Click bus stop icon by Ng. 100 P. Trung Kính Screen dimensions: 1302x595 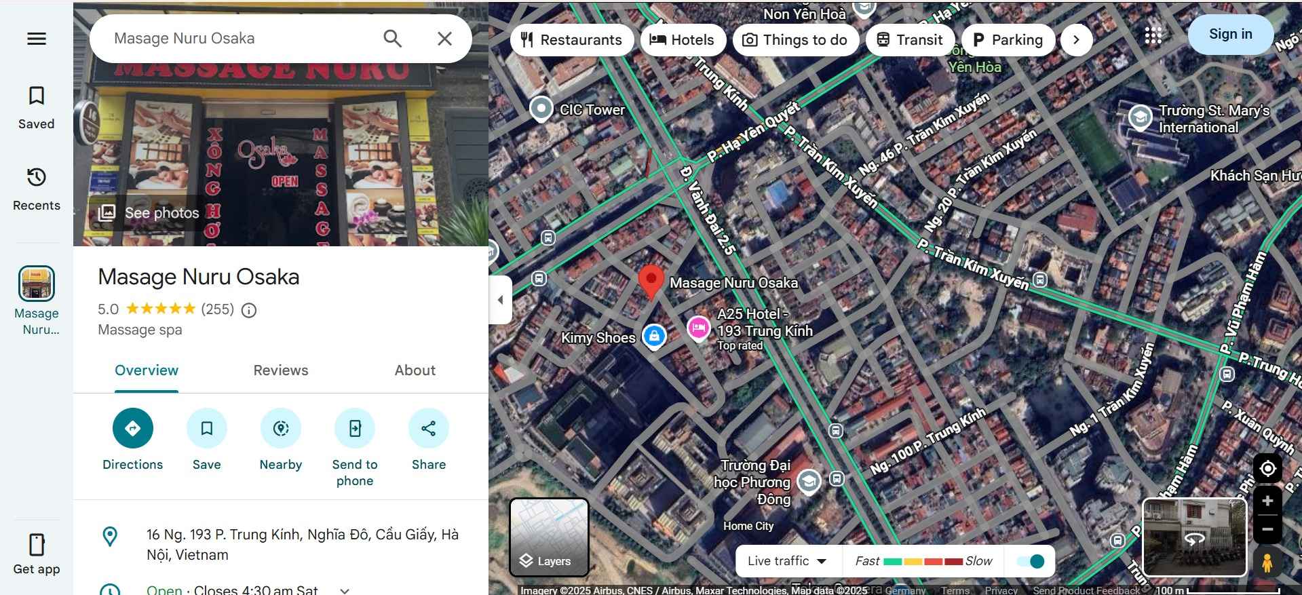pyautogui.click(x=837, y=478)
